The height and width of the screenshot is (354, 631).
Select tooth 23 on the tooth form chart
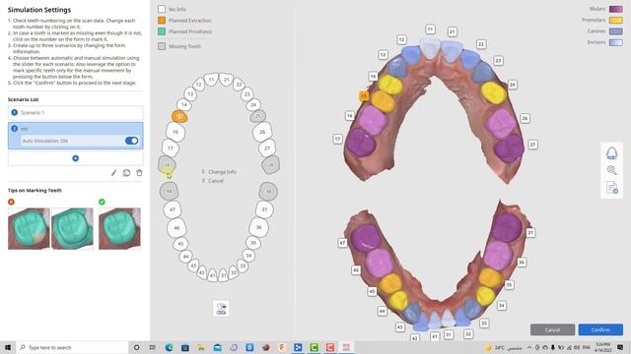click(247, 94)
